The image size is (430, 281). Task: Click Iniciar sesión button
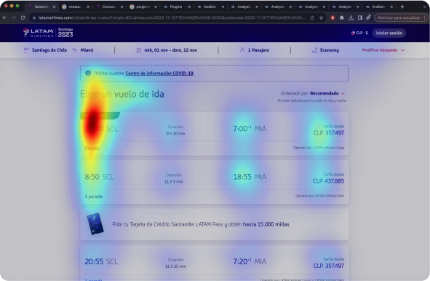pos(389,33)
